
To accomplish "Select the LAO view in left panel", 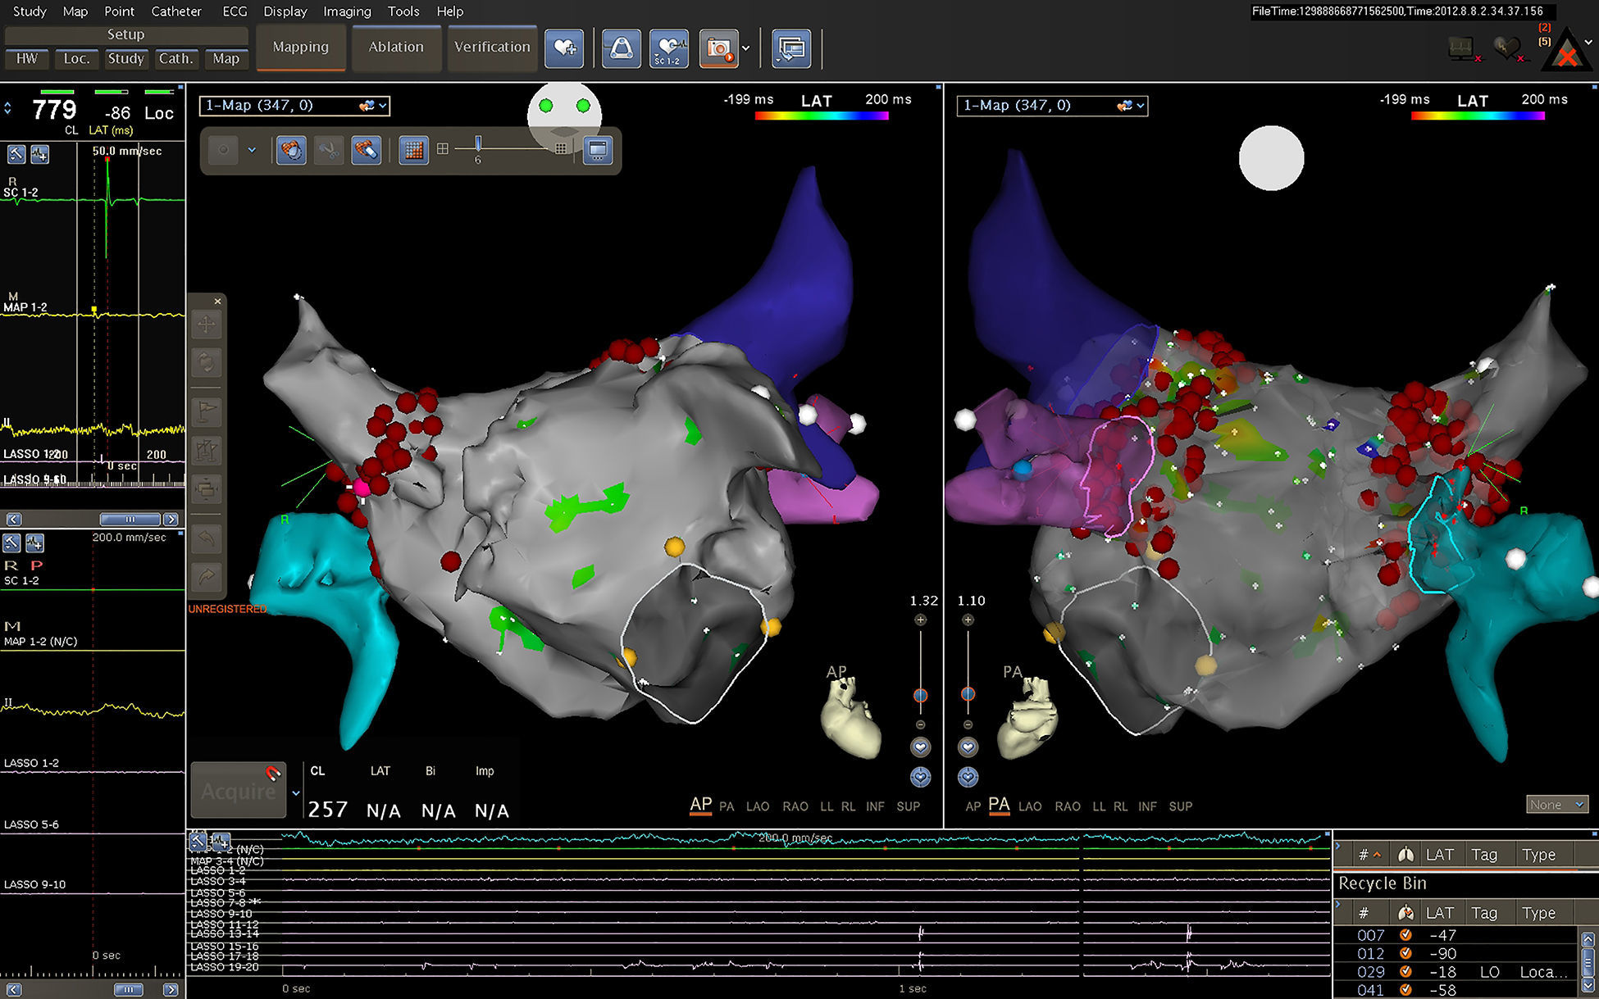I will click(x=757, y=806).
